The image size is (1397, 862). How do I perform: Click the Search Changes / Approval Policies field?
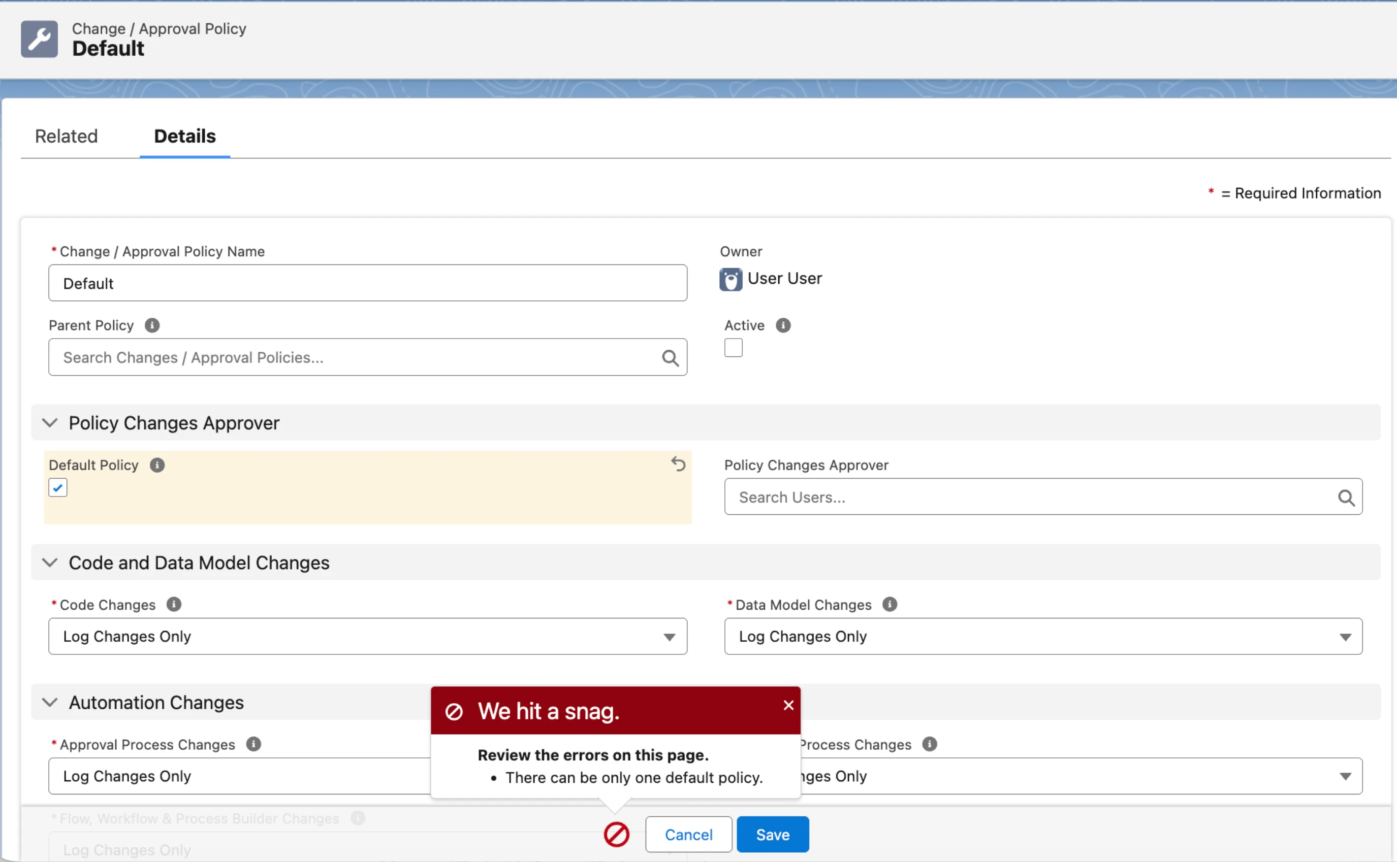[x=368, y=357]
